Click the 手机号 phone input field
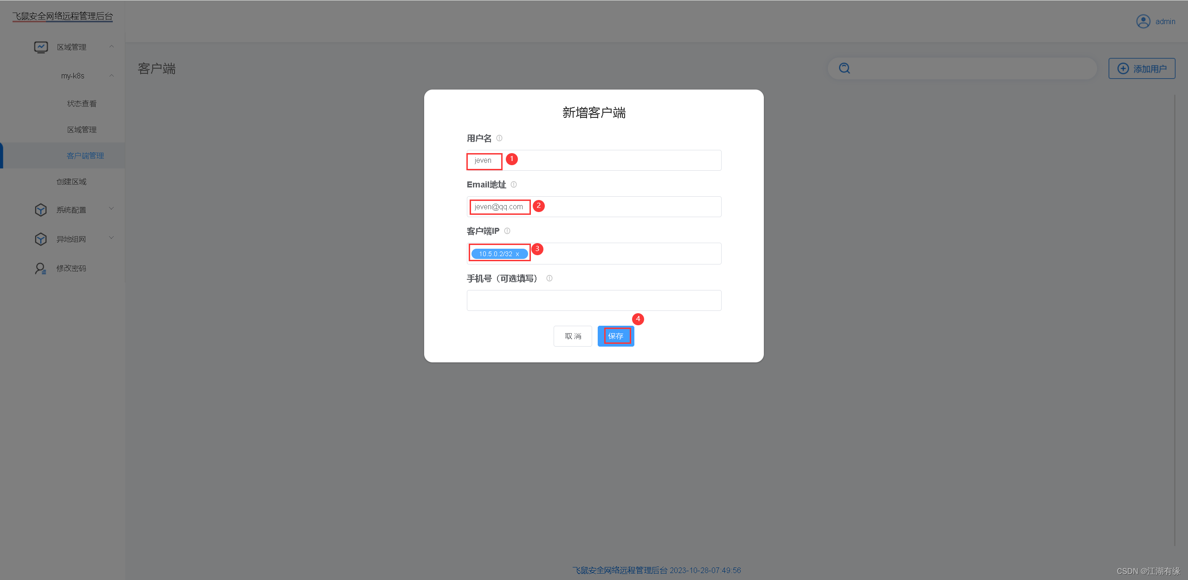Image resolution: width=1188 pixels, height=580 pixels. pos(594,300)
